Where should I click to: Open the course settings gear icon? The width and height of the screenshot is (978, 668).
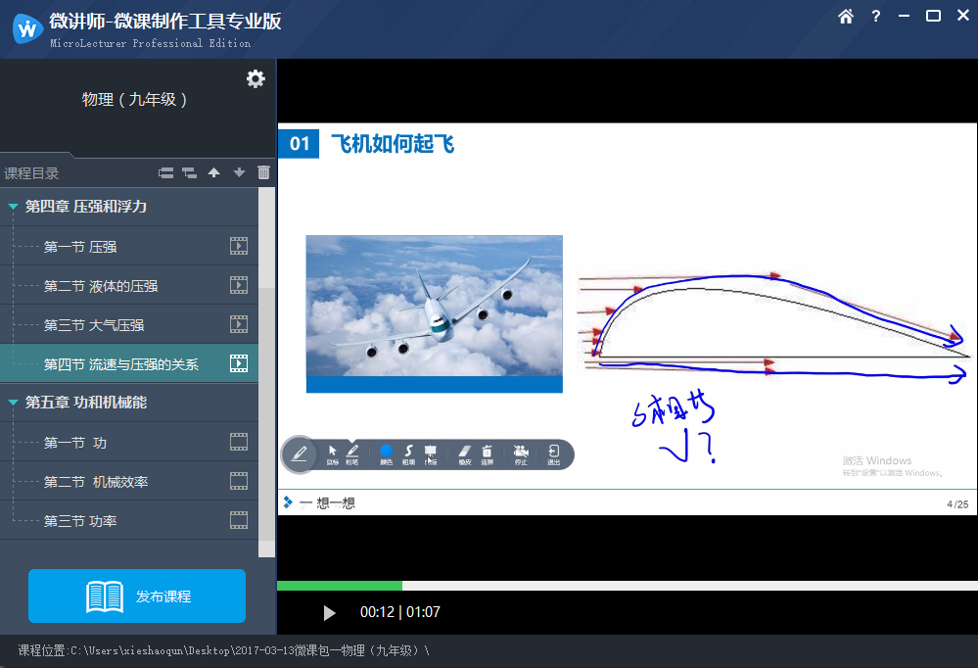256,79
